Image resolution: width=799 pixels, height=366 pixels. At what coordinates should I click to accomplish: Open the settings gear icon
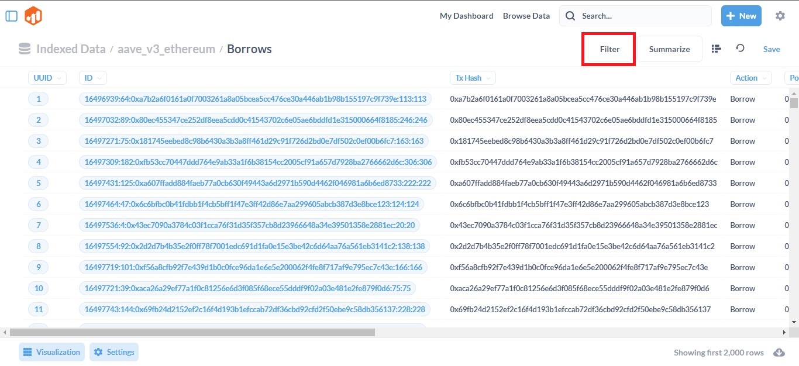pos(780,16)
